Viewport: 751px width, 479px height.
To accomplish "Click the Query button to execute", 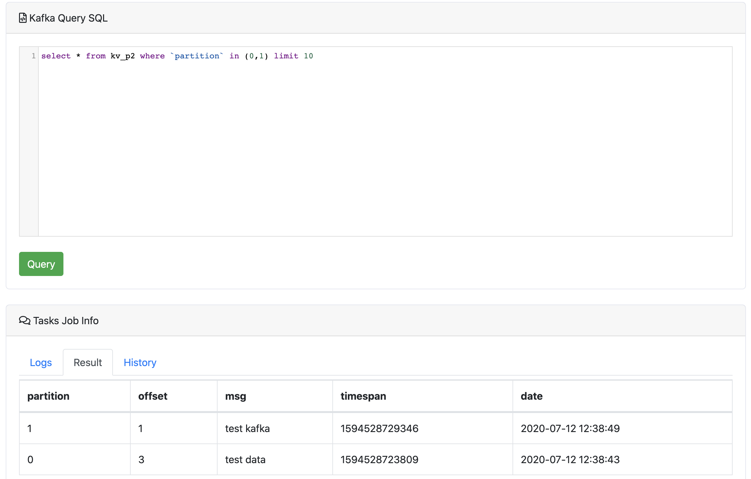I will 41,265.
